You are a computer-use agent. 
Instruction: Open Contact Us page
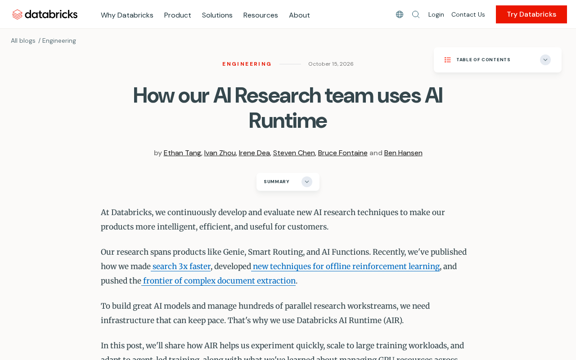click(x=468, y=14)
